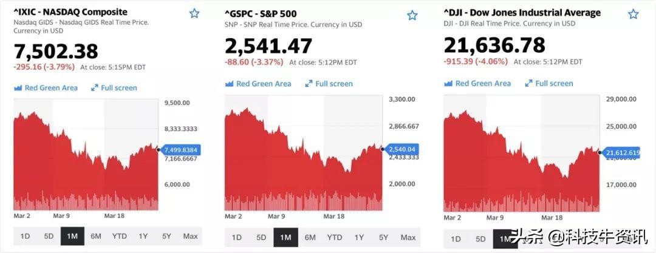This screenshot has height=253, width=656.
Task: Add Dow Jones to watchlist via star
Action: (634, 14)
